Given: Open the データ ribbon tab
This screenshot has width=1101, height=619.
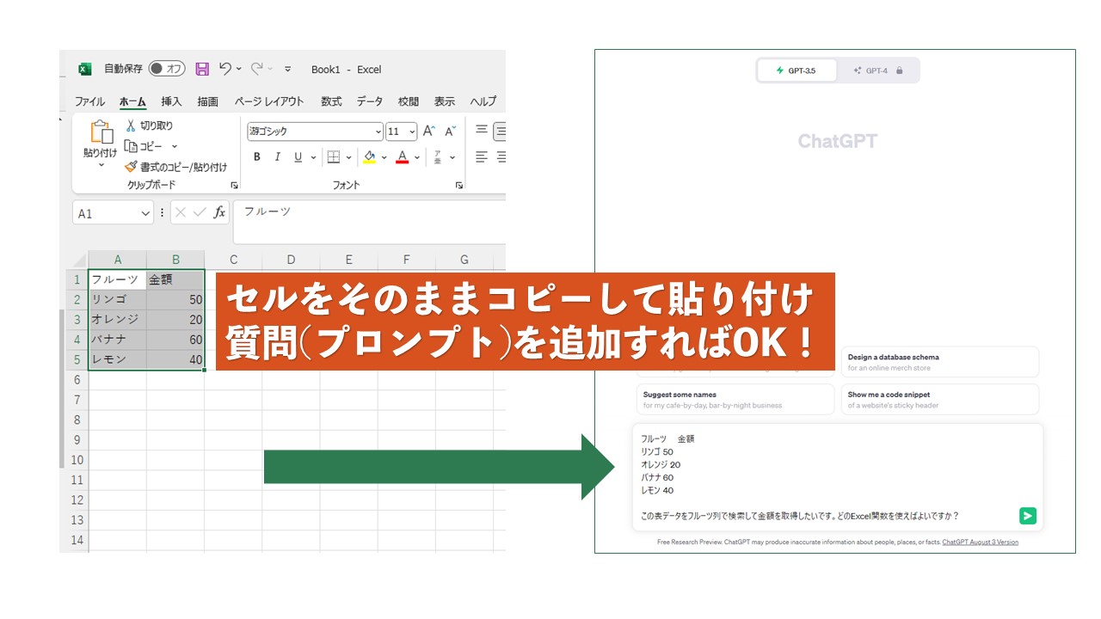Looking at the screenshot, I should pyautogui.click(x=370, y=101).
